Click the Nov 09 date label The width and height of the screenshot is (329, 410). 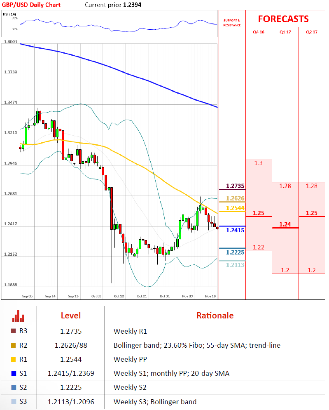(x=187, y=296)
